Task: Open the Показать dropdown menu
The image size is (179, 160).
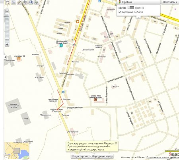Action: [x=170, y=2]
